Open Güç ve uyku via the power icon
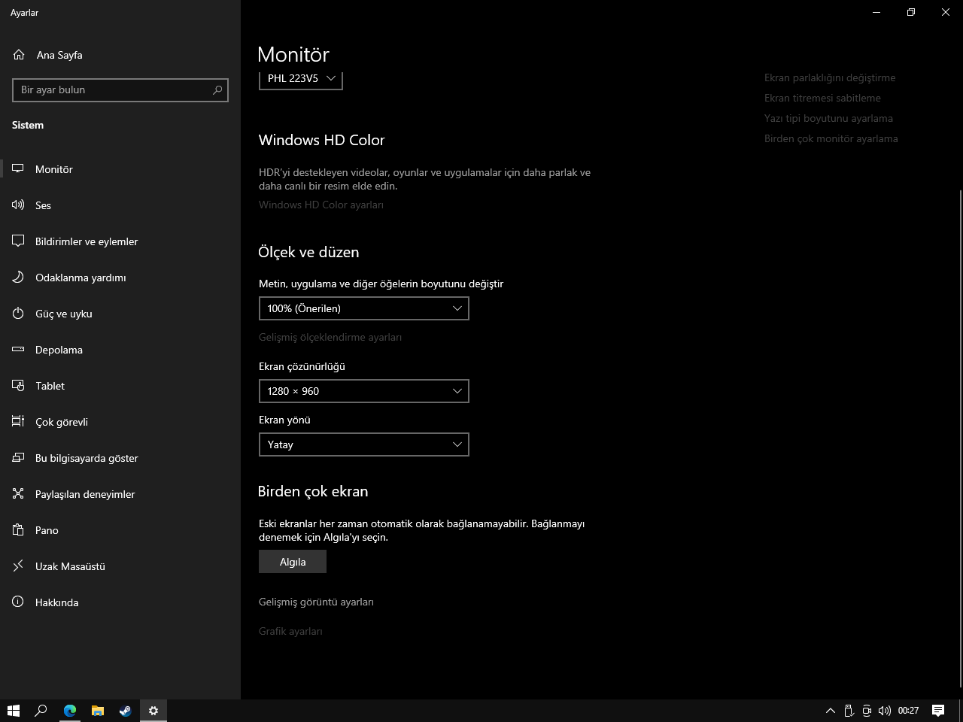This screenshot has width=963, height=722. [x=19, y=314]
